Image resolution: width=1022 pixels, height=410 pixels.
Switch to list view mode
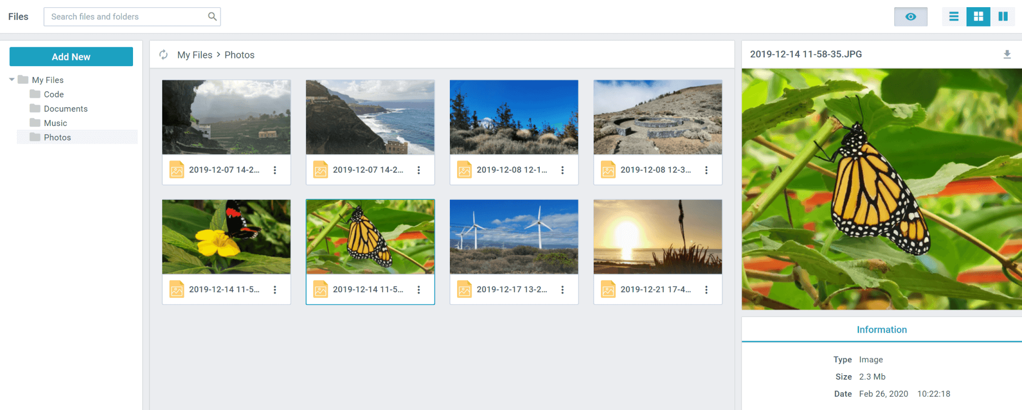click(954, 17)
